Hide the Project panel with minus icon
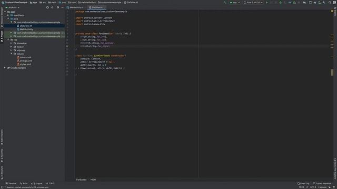Screen dimensions: 337x189 [x=62, y=7]
